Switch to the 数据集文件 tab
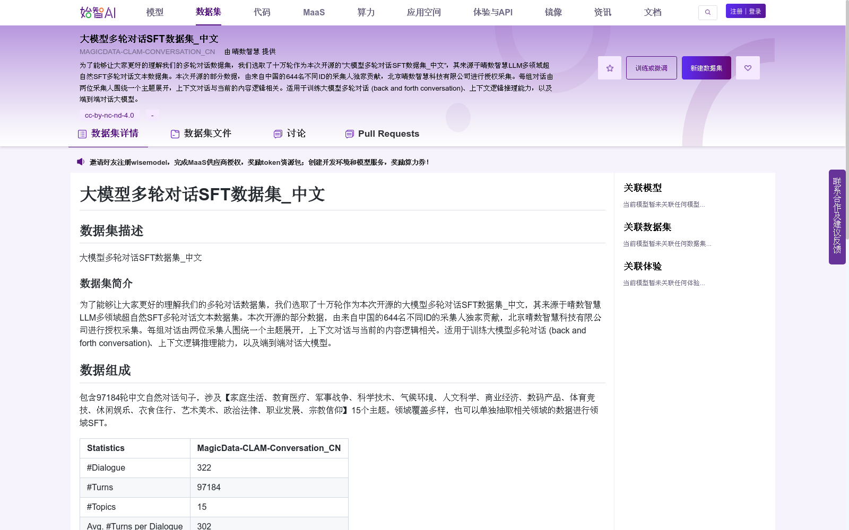 click(x=207, y=134)
